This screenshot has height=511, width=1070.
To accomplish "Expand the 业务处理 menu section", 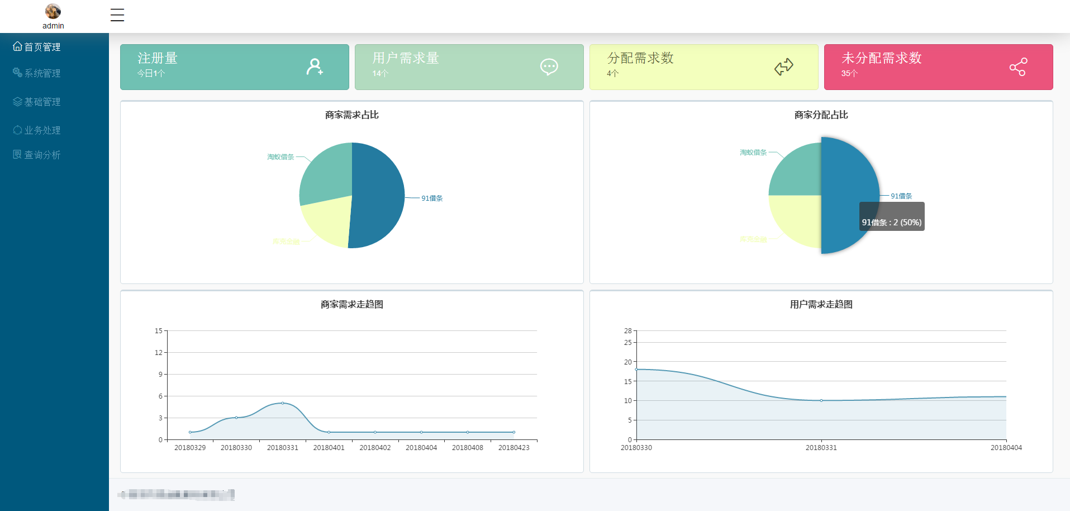I will coord(42,130).
